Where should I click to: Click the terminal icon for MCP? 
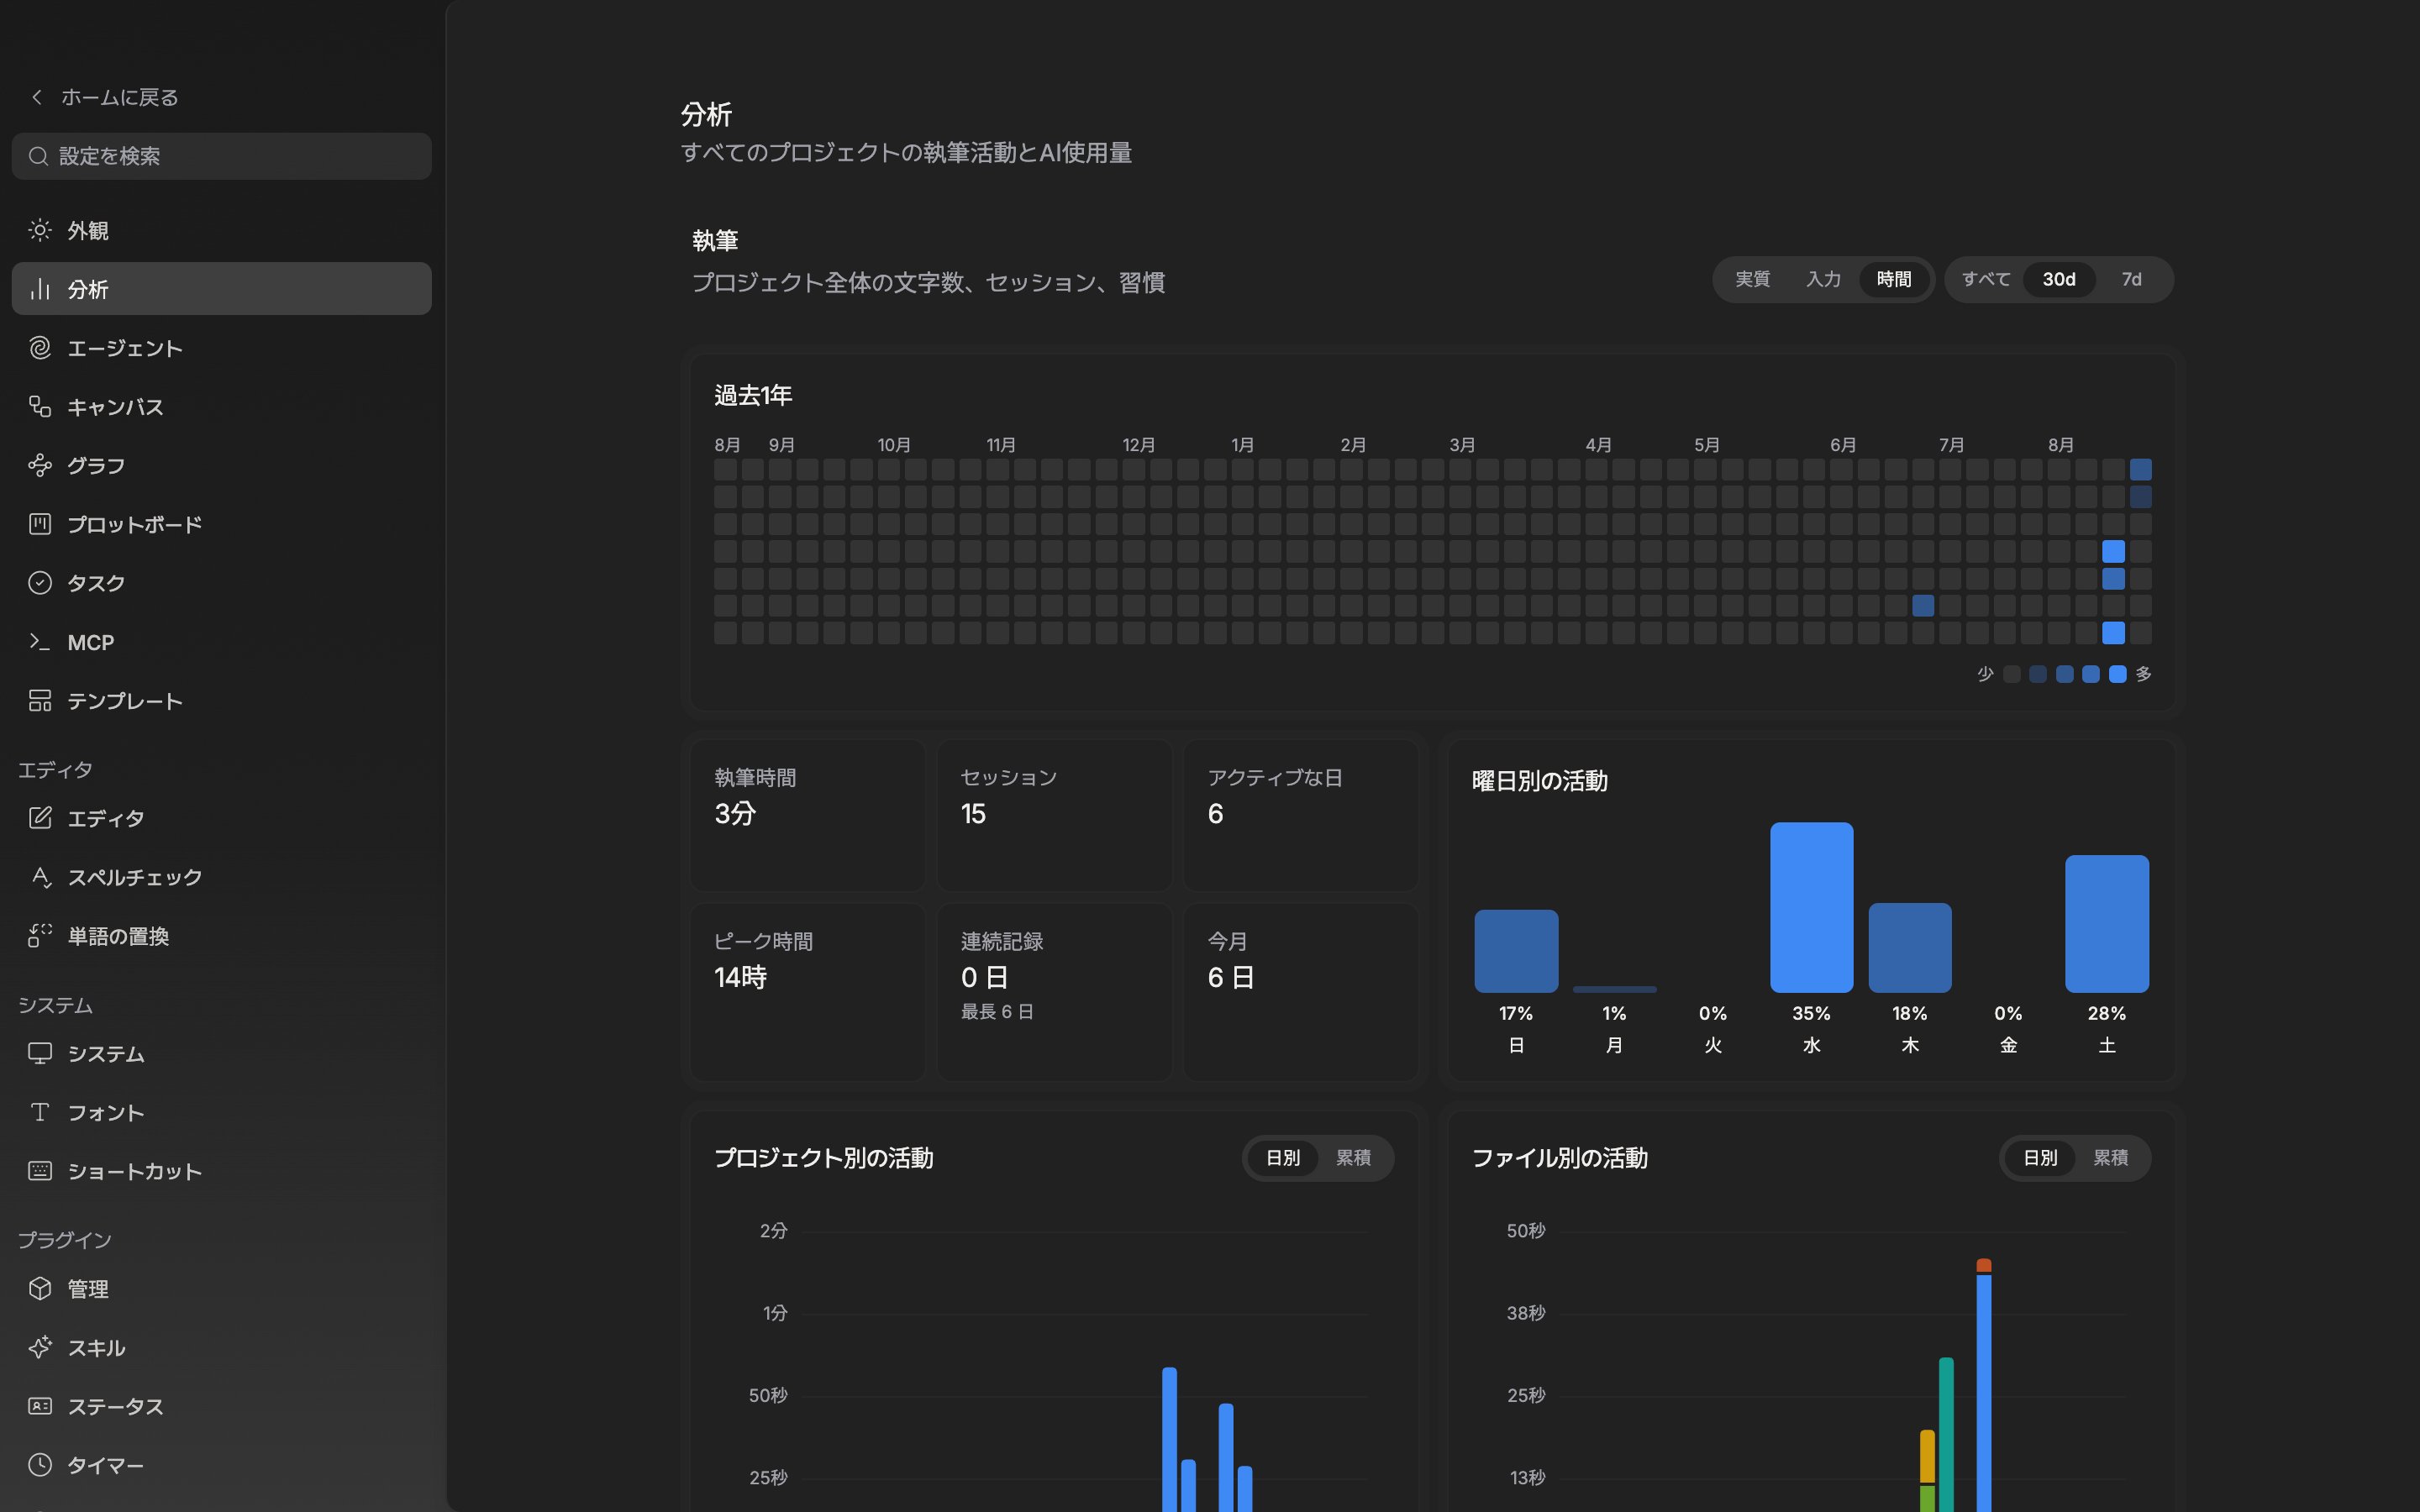(x=40, y=642)
